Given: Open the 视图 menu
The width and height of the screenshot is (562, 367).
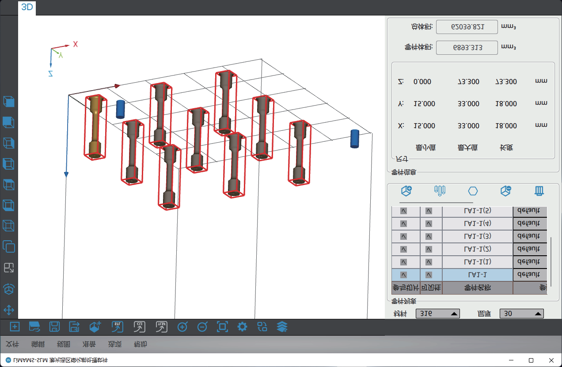Looking at the screenshot, I should click(64, 344).
